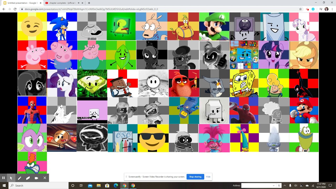Click the taskbar Search box
336x189 pixels.
pyautogui.click(x=39, y=185)
